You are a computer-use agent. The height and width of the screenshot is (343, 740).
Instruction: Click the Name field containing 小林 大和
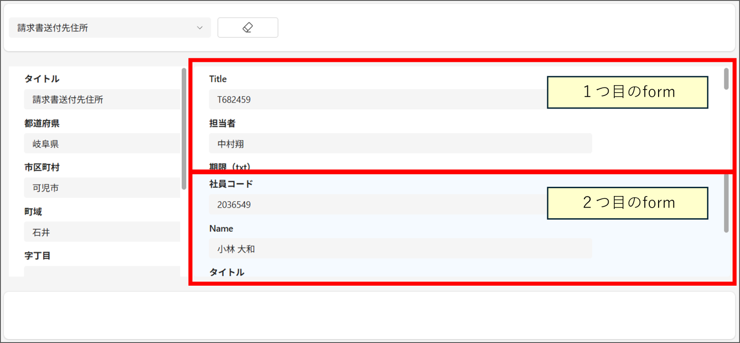pos(400,249)
